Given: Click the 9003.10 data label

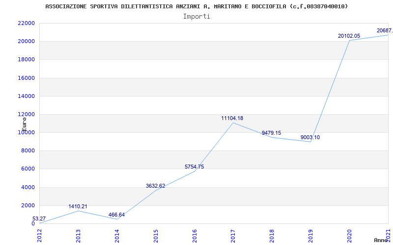Looking at the screenshot, I should (310, 137).
